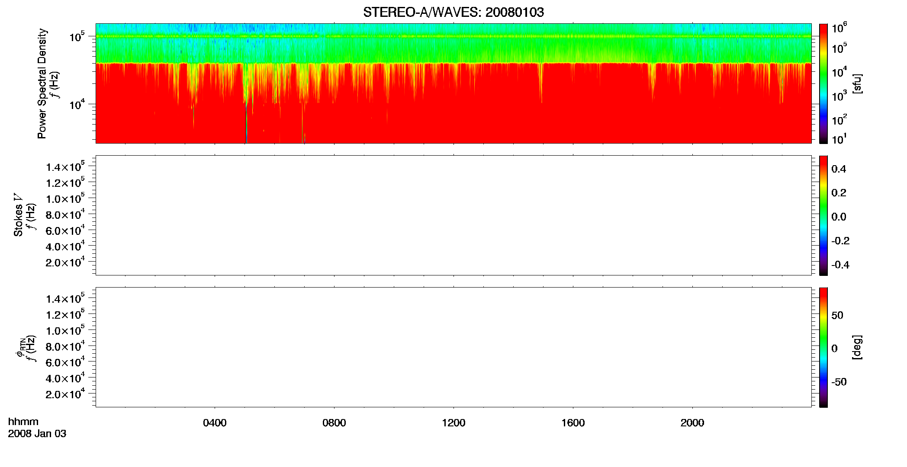Click the 10^4 frequency tick on spectrogram axis

77,104
